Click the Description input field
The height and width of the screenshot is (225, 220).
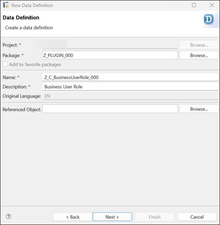point(130,87)
